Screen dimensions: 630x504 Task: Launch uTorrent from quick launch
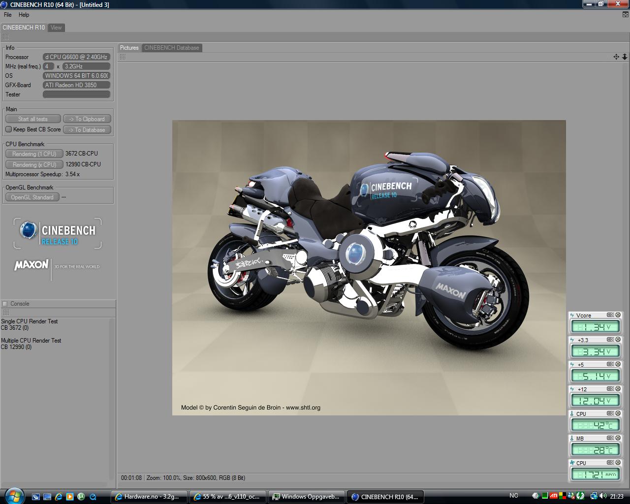81,497
